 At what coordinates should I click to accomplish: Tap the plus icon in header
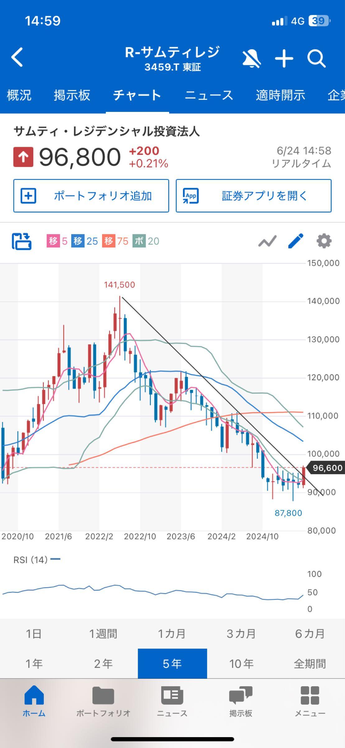[284, 58]
